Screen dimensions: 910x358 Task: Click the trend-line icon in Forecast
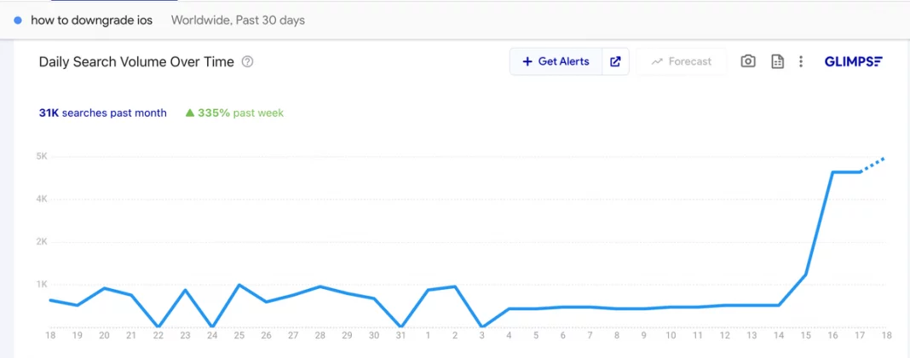[657, 61]
